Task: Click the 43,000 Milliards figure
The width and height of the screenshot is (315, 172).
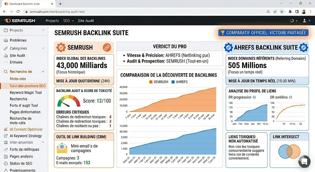Action: click(82, 65)
